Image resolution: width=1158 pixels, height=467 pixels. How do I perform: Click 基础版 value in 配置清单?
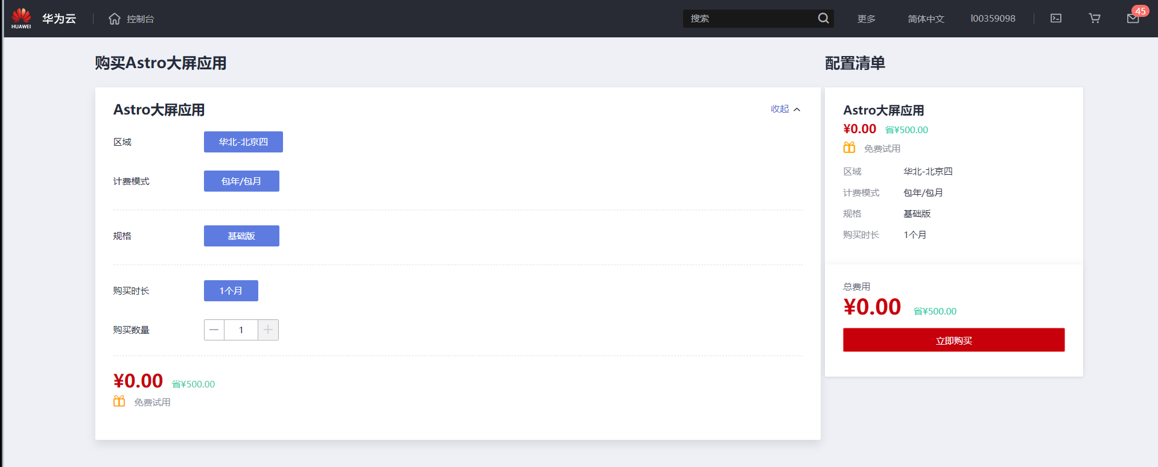(x=917, y=213)
